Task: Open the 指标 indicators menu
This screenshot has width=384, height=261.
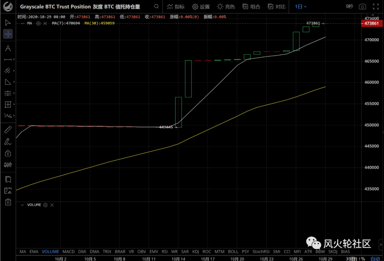Action: 176,7
